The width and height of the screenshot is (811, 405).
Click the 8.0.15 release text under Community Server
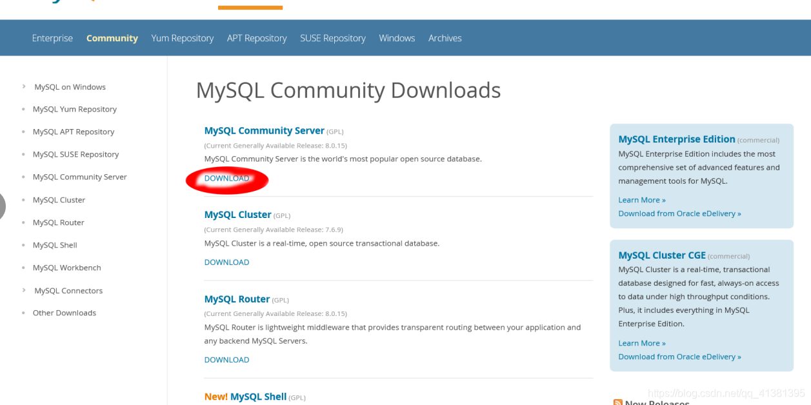275,146
